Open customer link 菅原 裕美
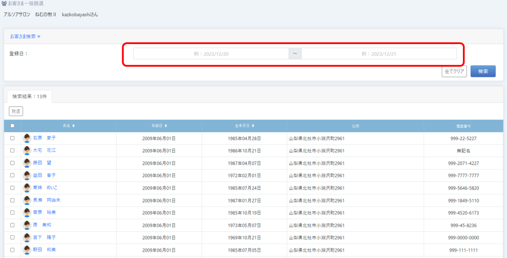Viewport: 507px width, 258px height. tap(44, 212)
